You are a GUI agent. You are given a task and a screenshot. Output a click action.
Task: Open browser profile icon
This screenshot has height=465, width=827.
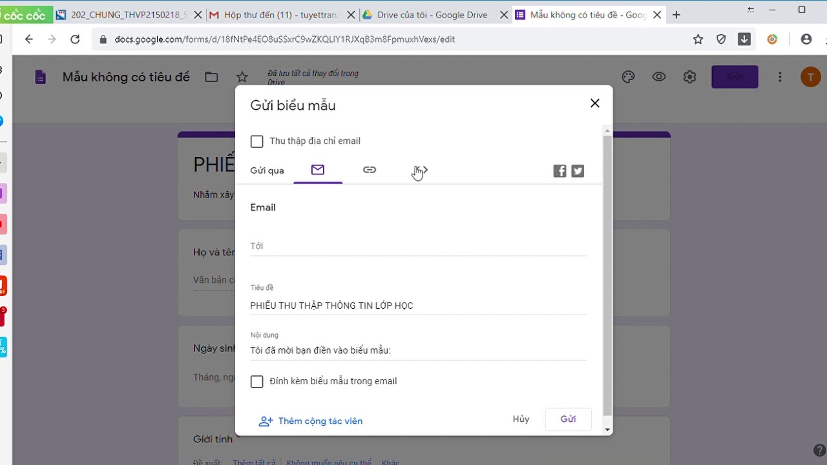click(x=806, y=39)
